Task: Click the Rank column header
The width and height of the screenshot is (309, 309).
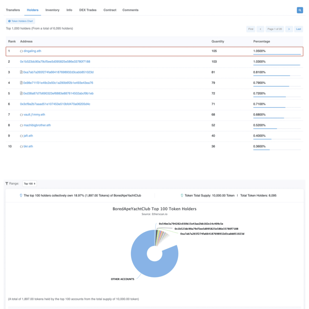Action: (12, 41)
